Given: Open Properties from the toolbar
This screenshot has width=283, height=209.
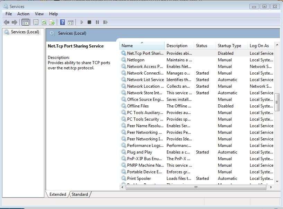Looking at the screenshot, I should pyautogui.click(x=35, y=22).
